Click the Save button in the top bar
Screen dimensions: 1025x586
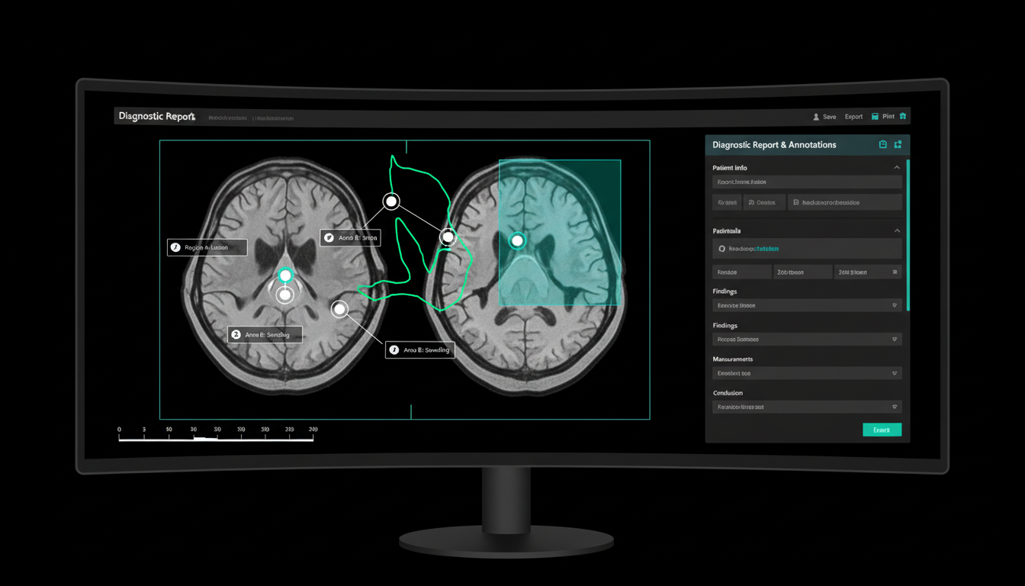click(829, 117)
